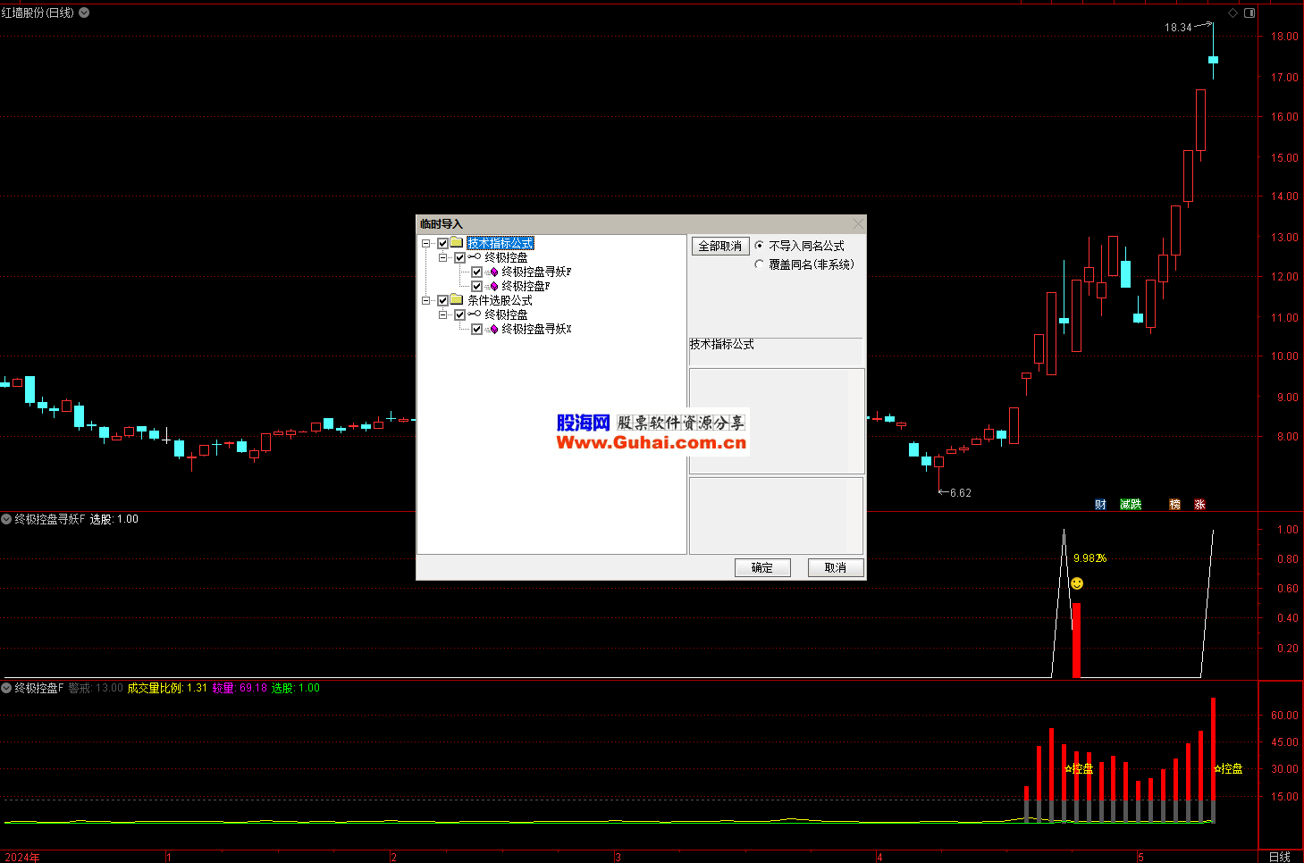Click the 9.98% label above the smiley
The image size is (1304, 863).
click(x=1089, y=558)
